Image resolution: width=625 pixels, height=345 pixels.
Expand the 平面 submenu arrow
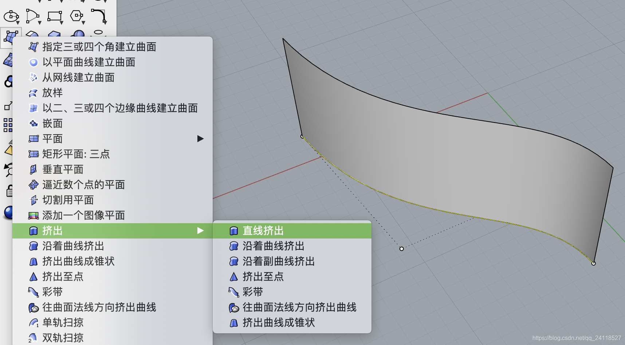point(200,139)
